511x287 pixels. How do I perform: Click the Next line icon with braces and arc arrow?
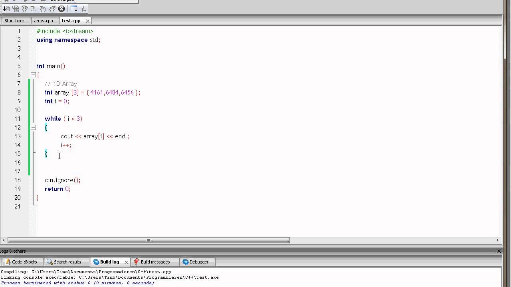click(x=25, y=9)
